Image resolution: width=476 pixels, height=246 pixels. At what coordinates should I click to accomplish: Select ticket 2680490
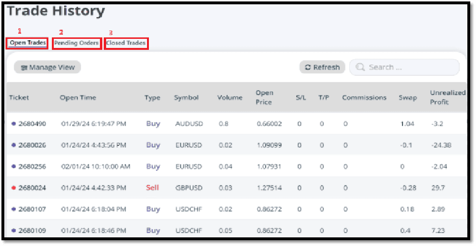32,124
